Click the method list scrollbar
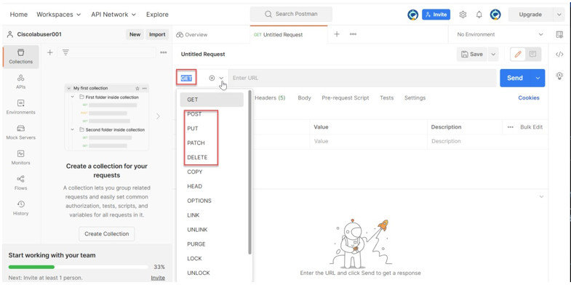 [x=249, y=173]
